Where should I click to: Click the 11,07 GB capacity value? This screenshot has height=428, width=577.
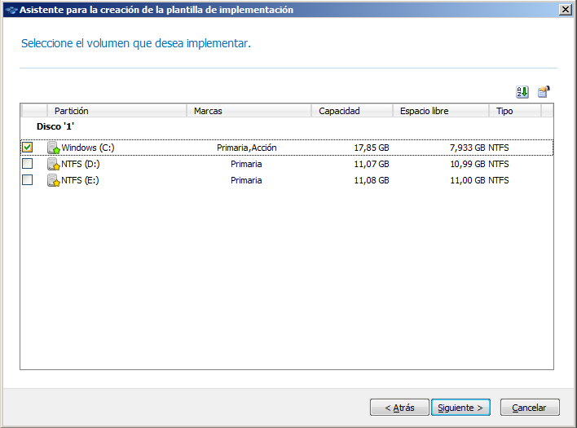tap(372, 164)
